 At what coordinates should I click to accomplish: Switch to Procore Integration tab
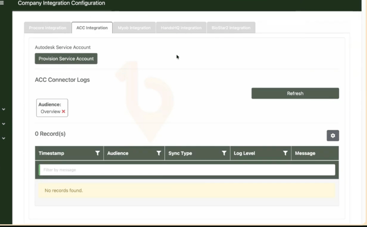[48, 27]
